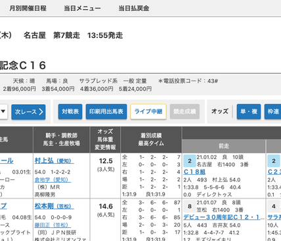
Task: Open the 月別開催日程 menu item
Action: [28, 9]
